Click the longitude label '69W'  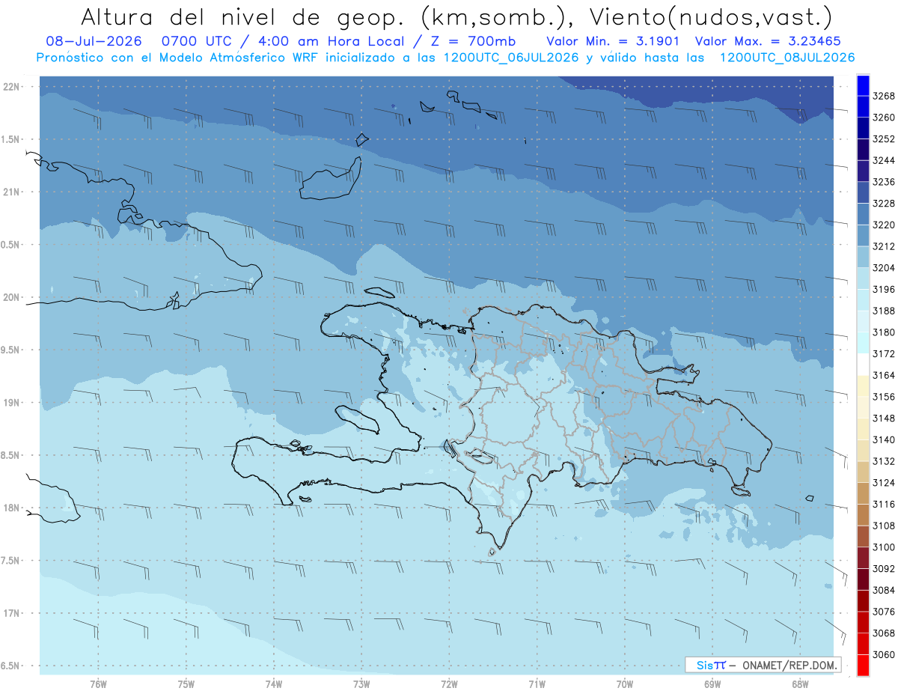(712, 684)
